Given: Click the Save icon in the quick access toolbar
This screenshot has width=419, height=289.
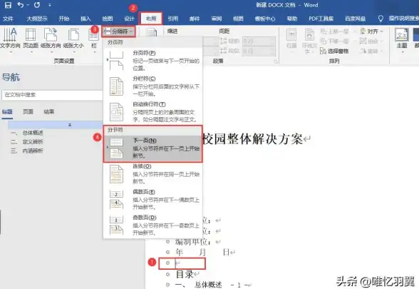Looking at the screenshot, I should pyautogui.click(x=8, y=5).
